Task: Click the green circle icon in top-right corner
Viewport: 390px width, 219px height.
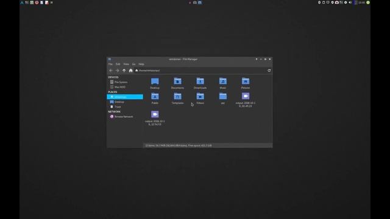Action: pos(368,2)
